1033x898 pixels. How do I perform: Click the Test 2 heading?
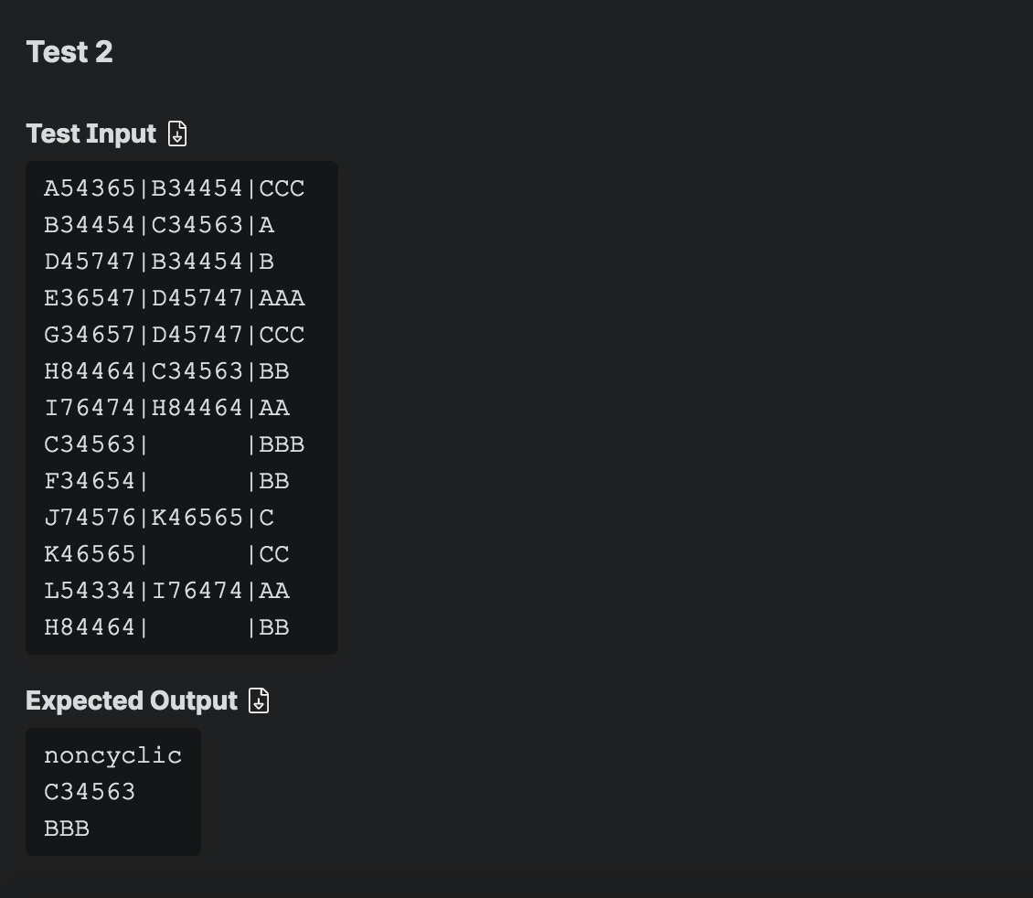(69, 52)
